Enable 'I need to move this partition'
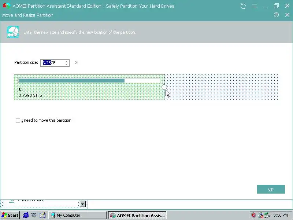 [18, 120]
